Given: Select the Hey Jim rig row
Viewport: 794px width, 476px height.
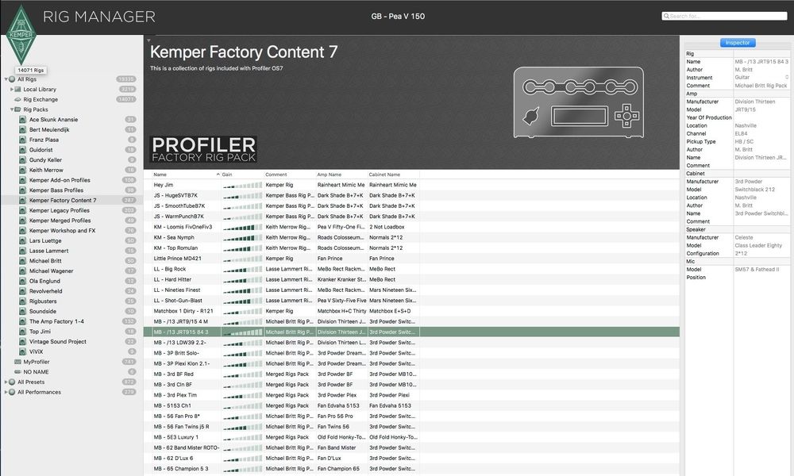Looking at the screenshot, I should click(411, 185).
